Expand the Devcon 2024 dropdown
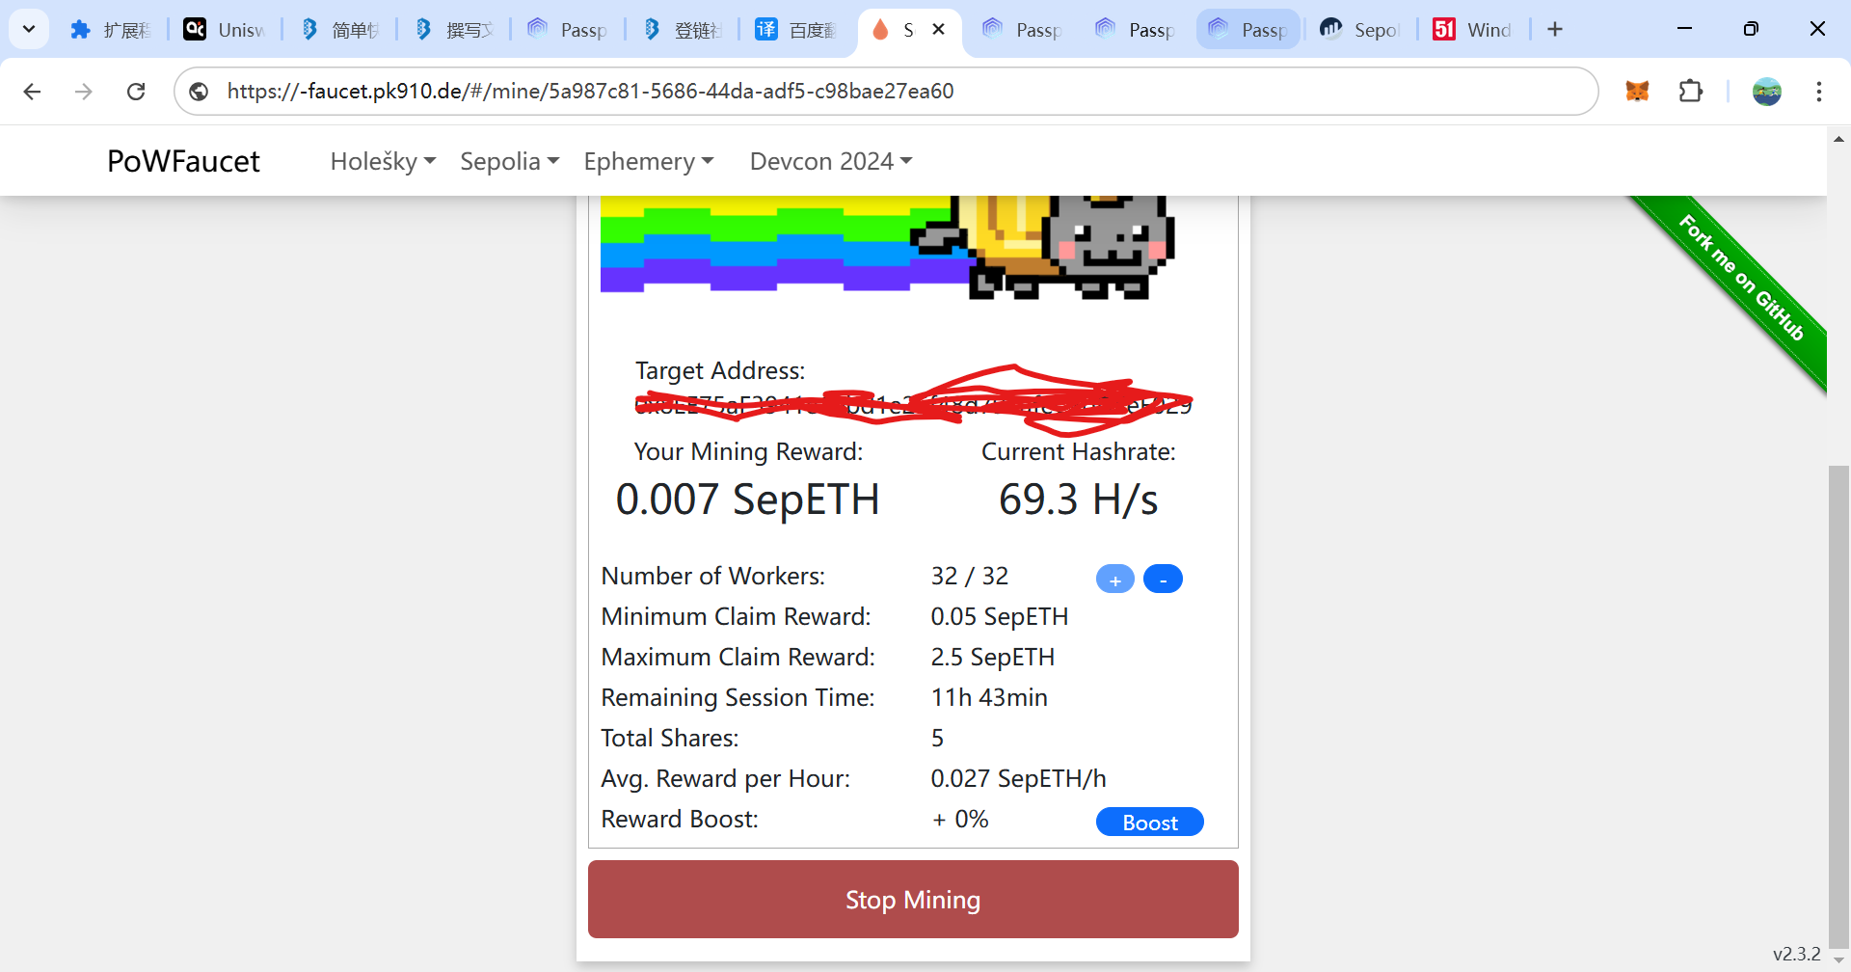 coord(831,161)
